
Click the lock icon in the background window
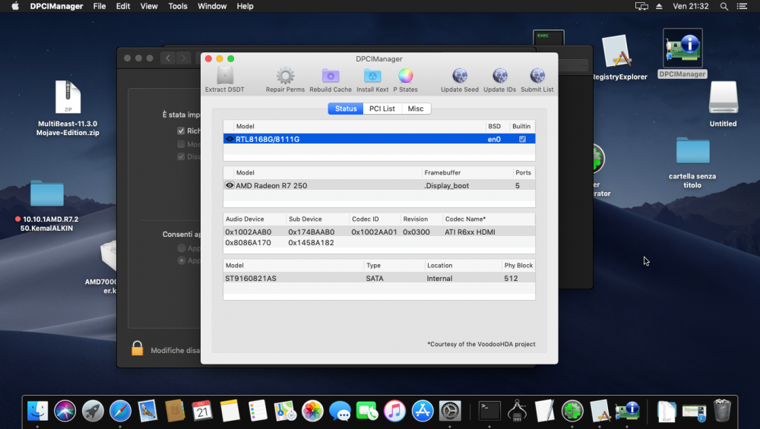point(137,348)
